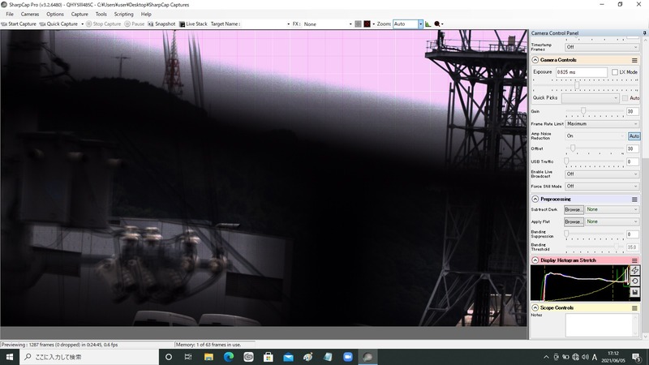The image size is (649, 365).
Task: Click the Offset slider handle
Action: [x=573, y=148]
